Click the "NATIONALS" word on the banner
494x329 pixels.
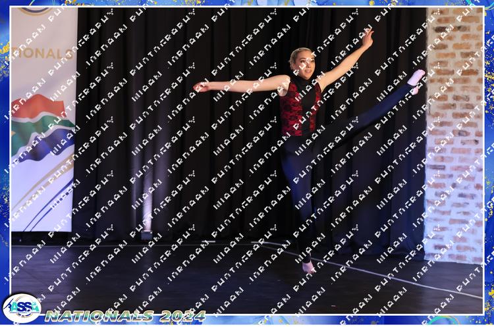point(43,53)
